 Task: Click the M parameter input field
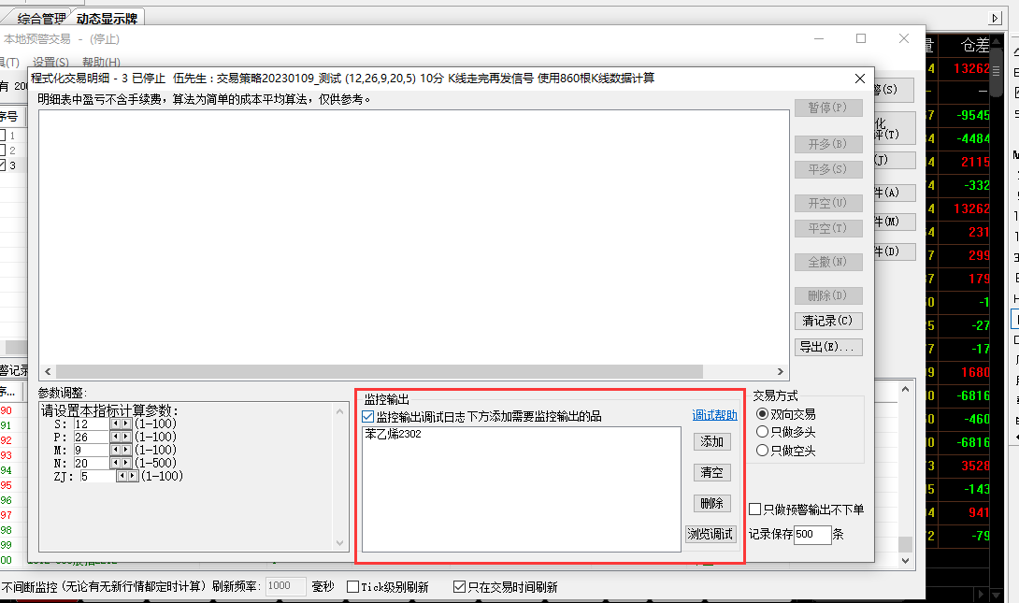[x=91, y=450]
